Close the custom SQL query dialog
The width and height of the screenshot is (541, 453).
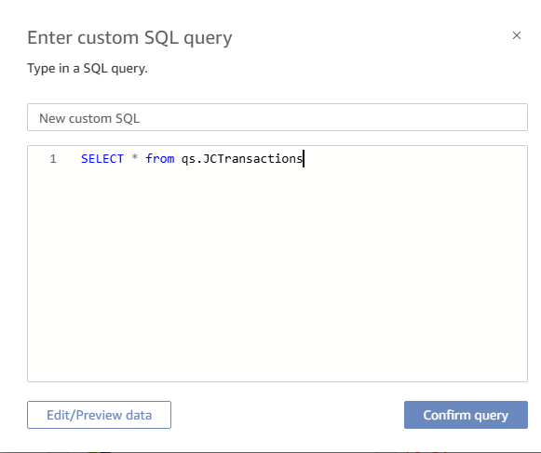click(x=516, y=35)
